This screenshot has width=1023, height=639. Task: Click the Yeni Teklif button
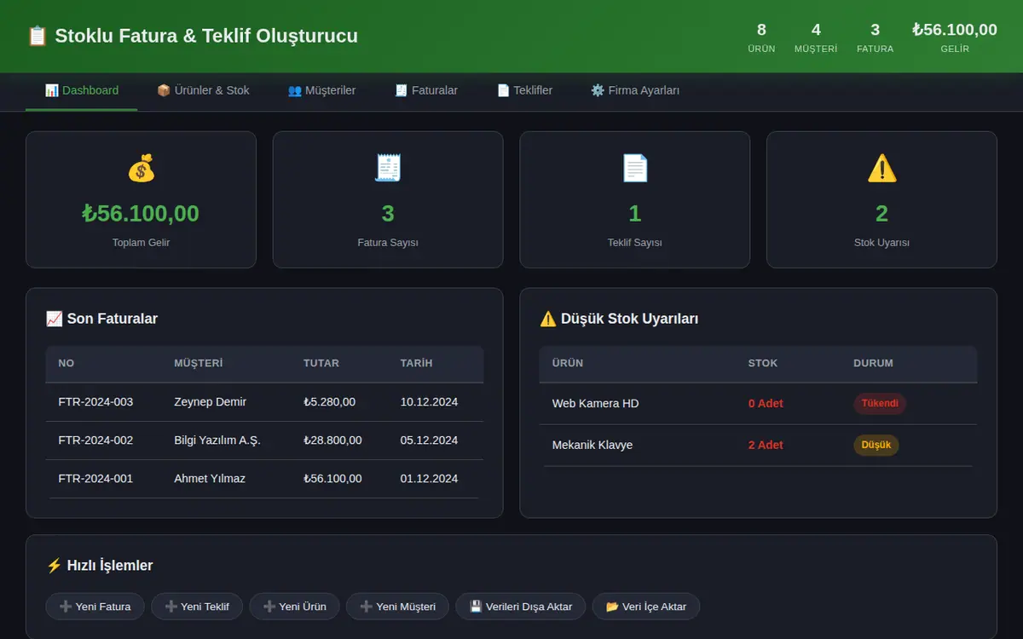[x=197, y=607]
